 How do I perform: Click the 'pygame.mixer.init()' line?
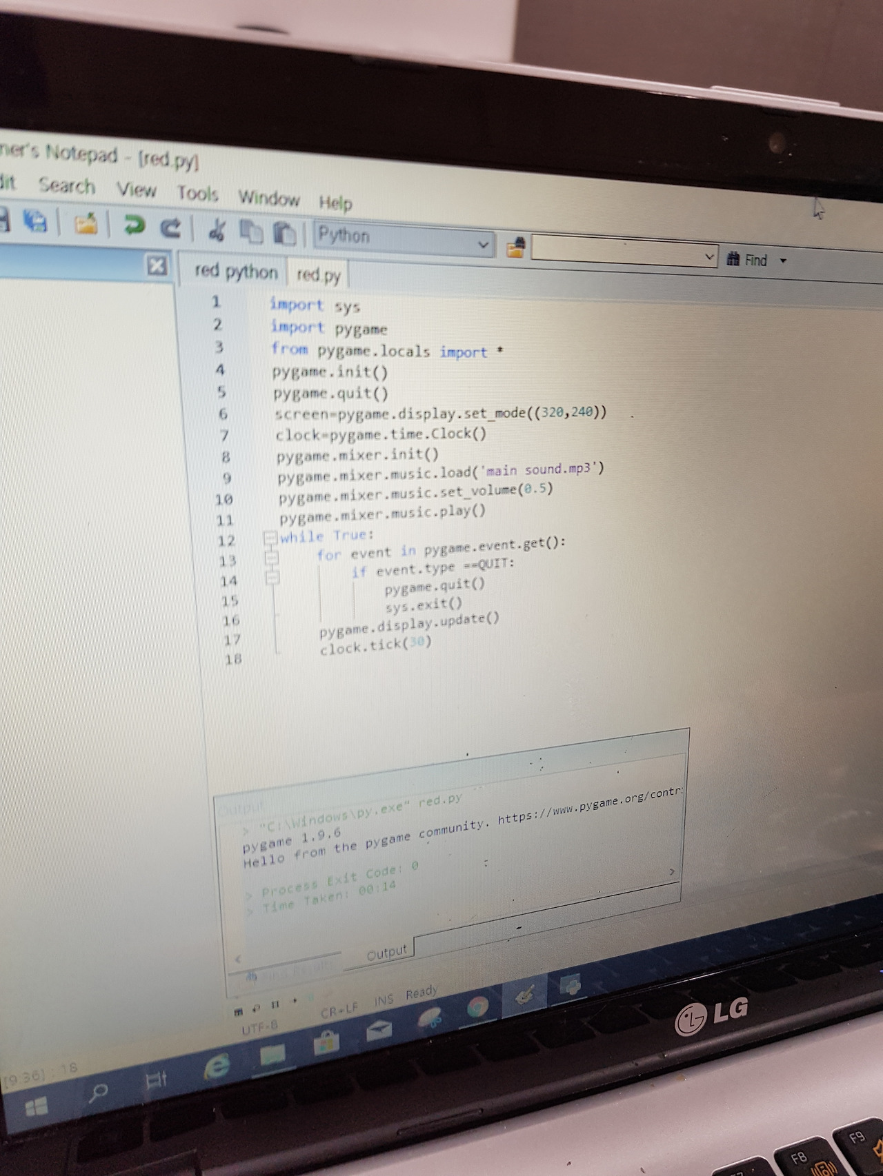[x=358, y=455]
